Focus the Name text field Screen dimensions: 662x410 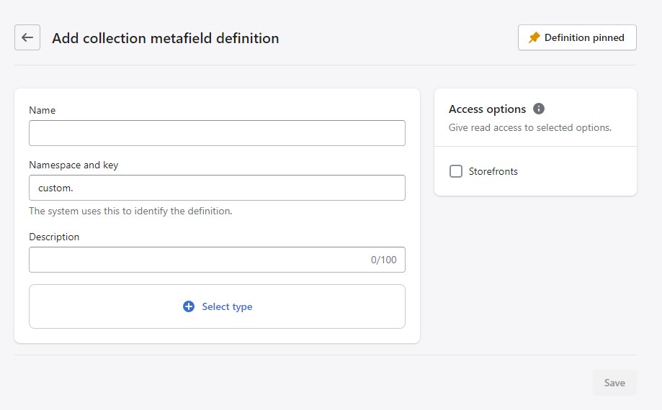217,133
